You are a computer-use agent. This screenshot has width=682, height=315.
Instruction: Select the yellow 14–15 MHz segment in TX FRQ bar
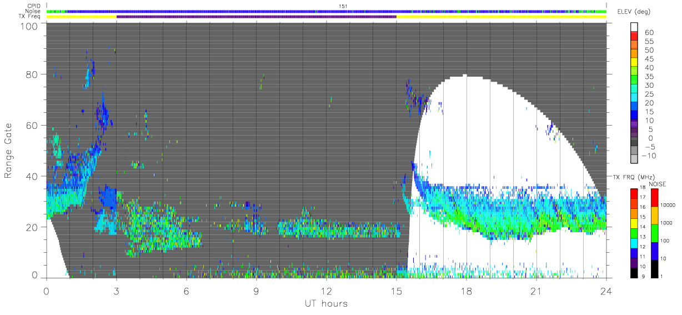[634, 223]
